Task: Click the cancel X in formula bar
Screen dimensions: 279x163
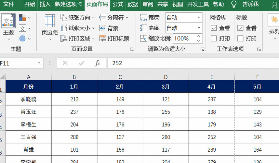Action: [x=65, y=63]
